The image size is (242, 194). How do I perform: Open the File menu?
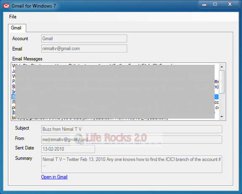tap(13, 17)
